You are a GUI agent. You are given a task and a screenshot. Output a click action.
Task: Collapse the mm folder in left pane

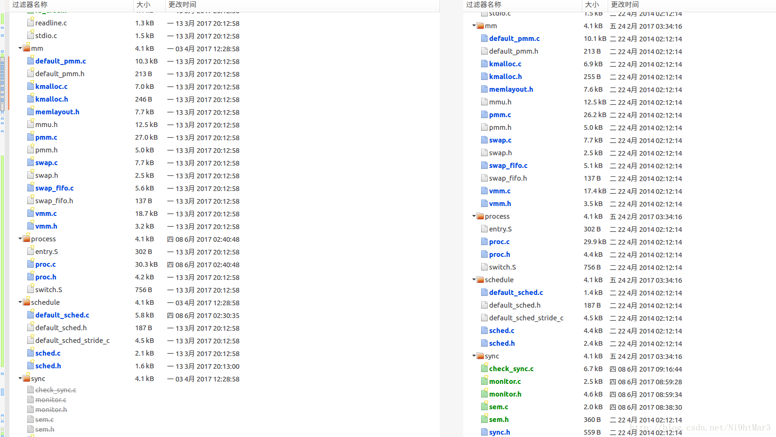(20, 48)
